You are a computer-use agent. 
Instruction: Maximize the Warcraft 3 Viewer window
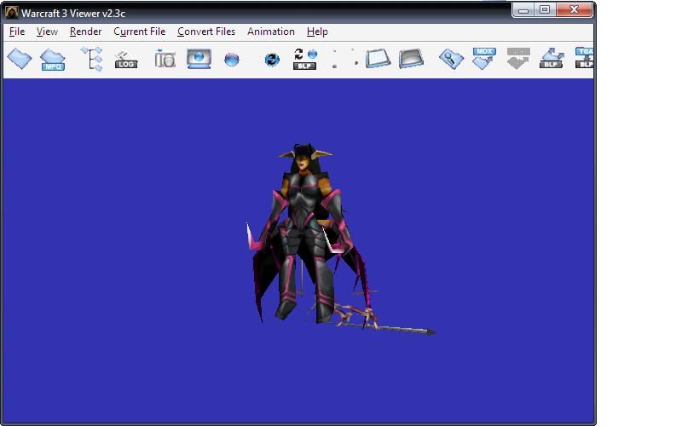[545, 9]
